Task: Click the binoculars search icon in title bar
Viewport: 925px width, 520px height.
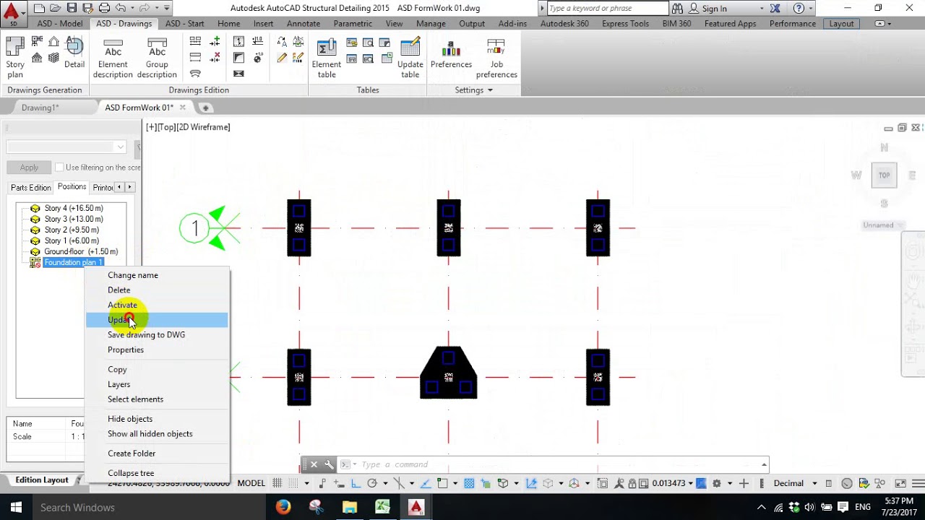Action: tap(677, 8)
